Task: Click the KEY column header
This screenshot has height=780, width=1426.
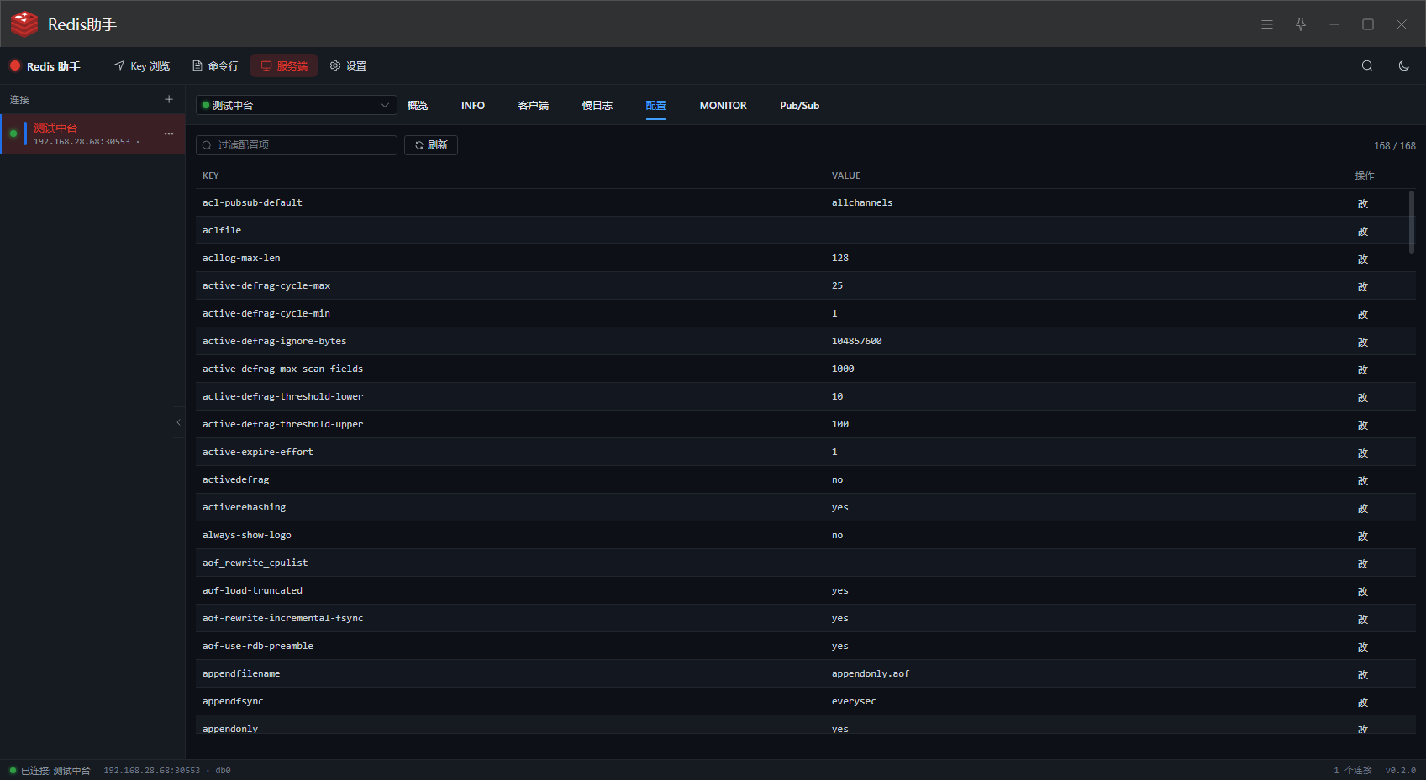Action: (x=211, y=175)
